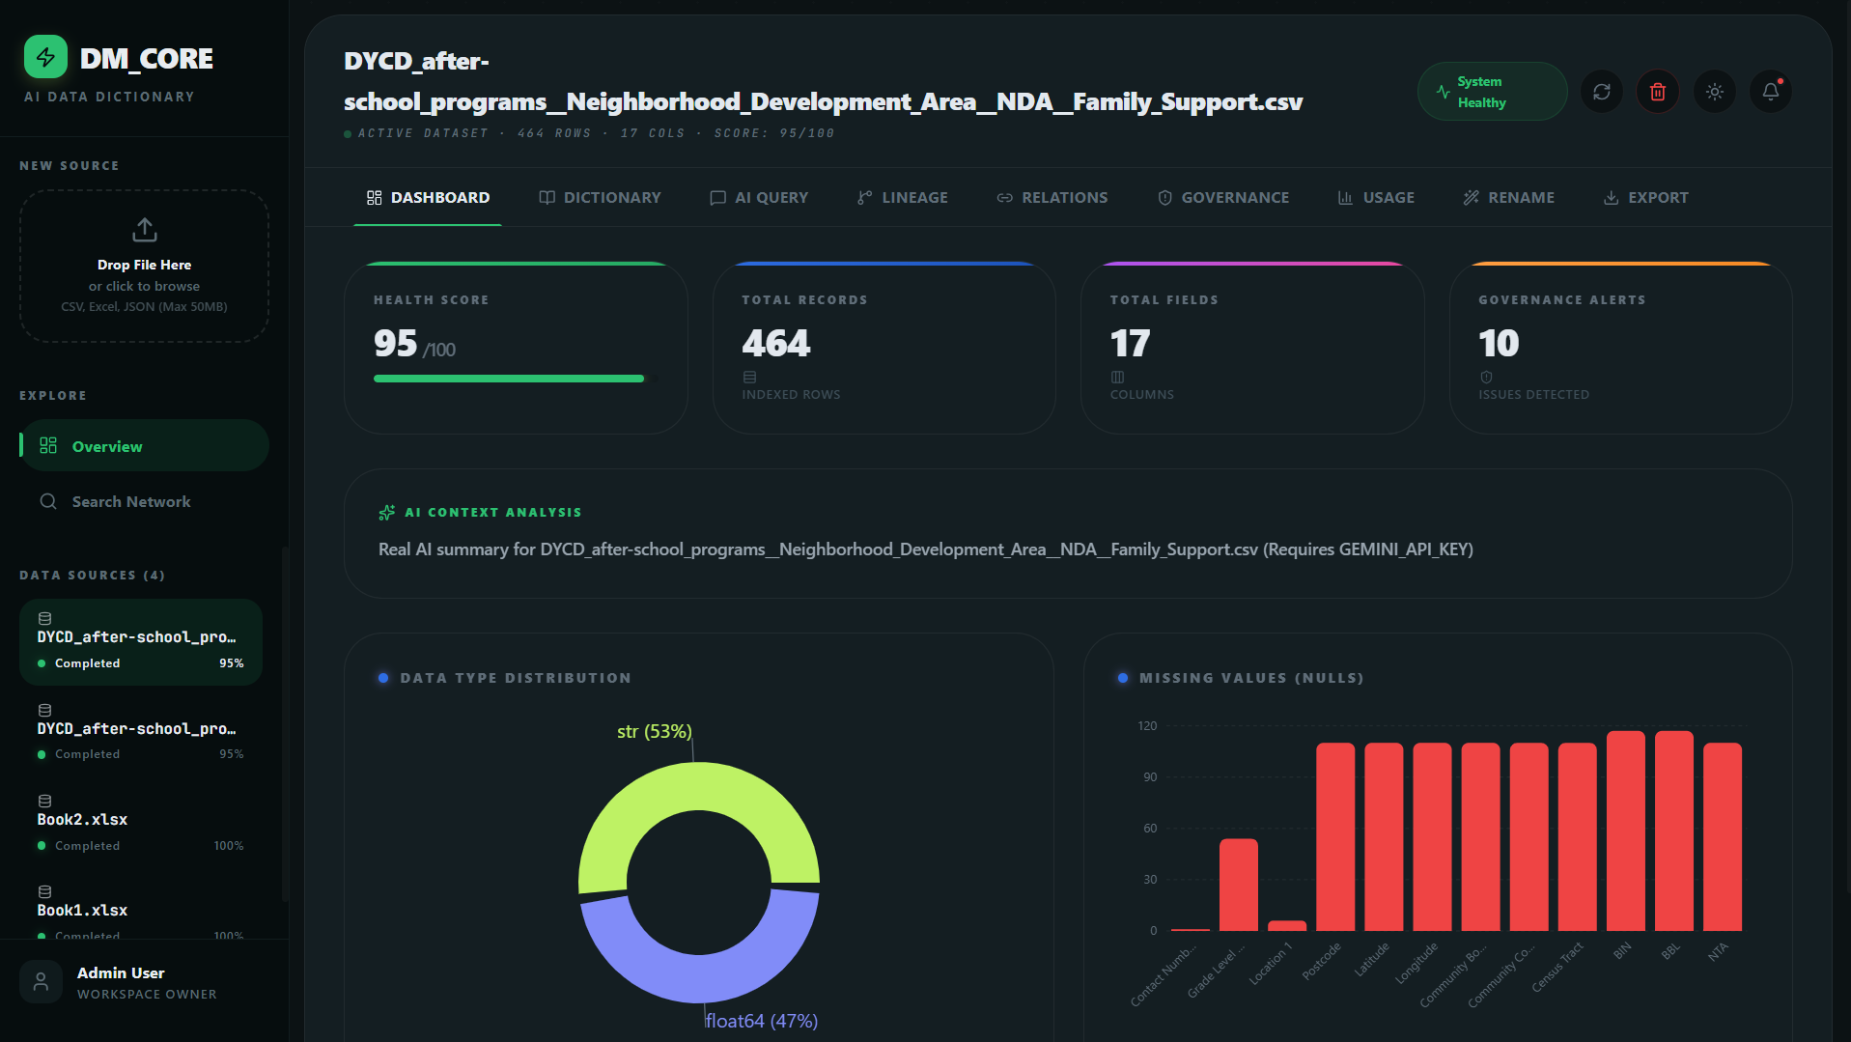Image resolution: width=1851 pixels, height=1042 pixels.
Task: Open the Dashboard tab
Action: pyautogui.click(x=428, y=197)
